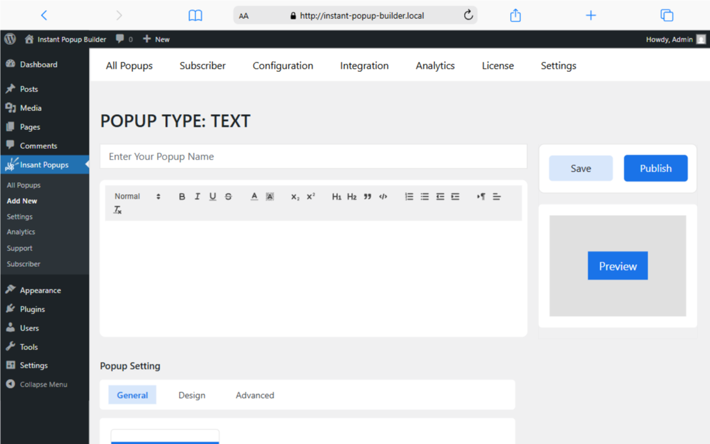This screenshot has width=710, height=444.
Task: Open the Settings top tab
Action: click(x=558, y=66)
